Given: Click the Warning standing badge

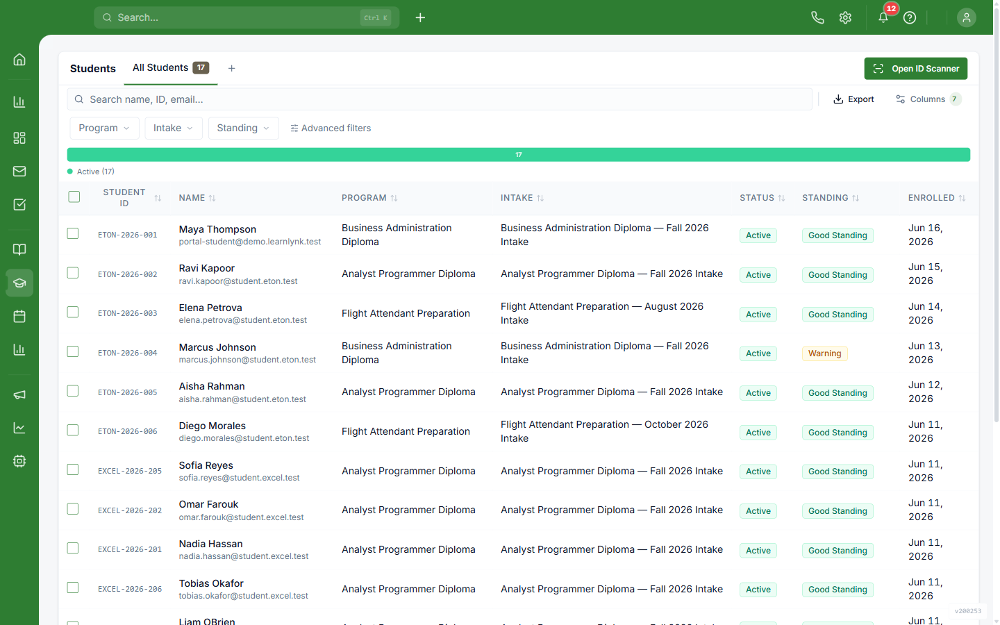Looking at the screenshot, I should [824, 353].
